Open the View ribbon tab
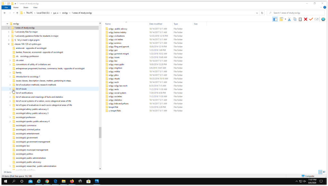 [x=35, y=7]
